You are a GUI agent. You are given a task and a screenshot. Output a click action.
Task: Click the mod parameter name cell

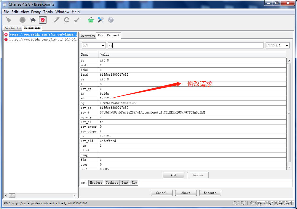(89, 65)
